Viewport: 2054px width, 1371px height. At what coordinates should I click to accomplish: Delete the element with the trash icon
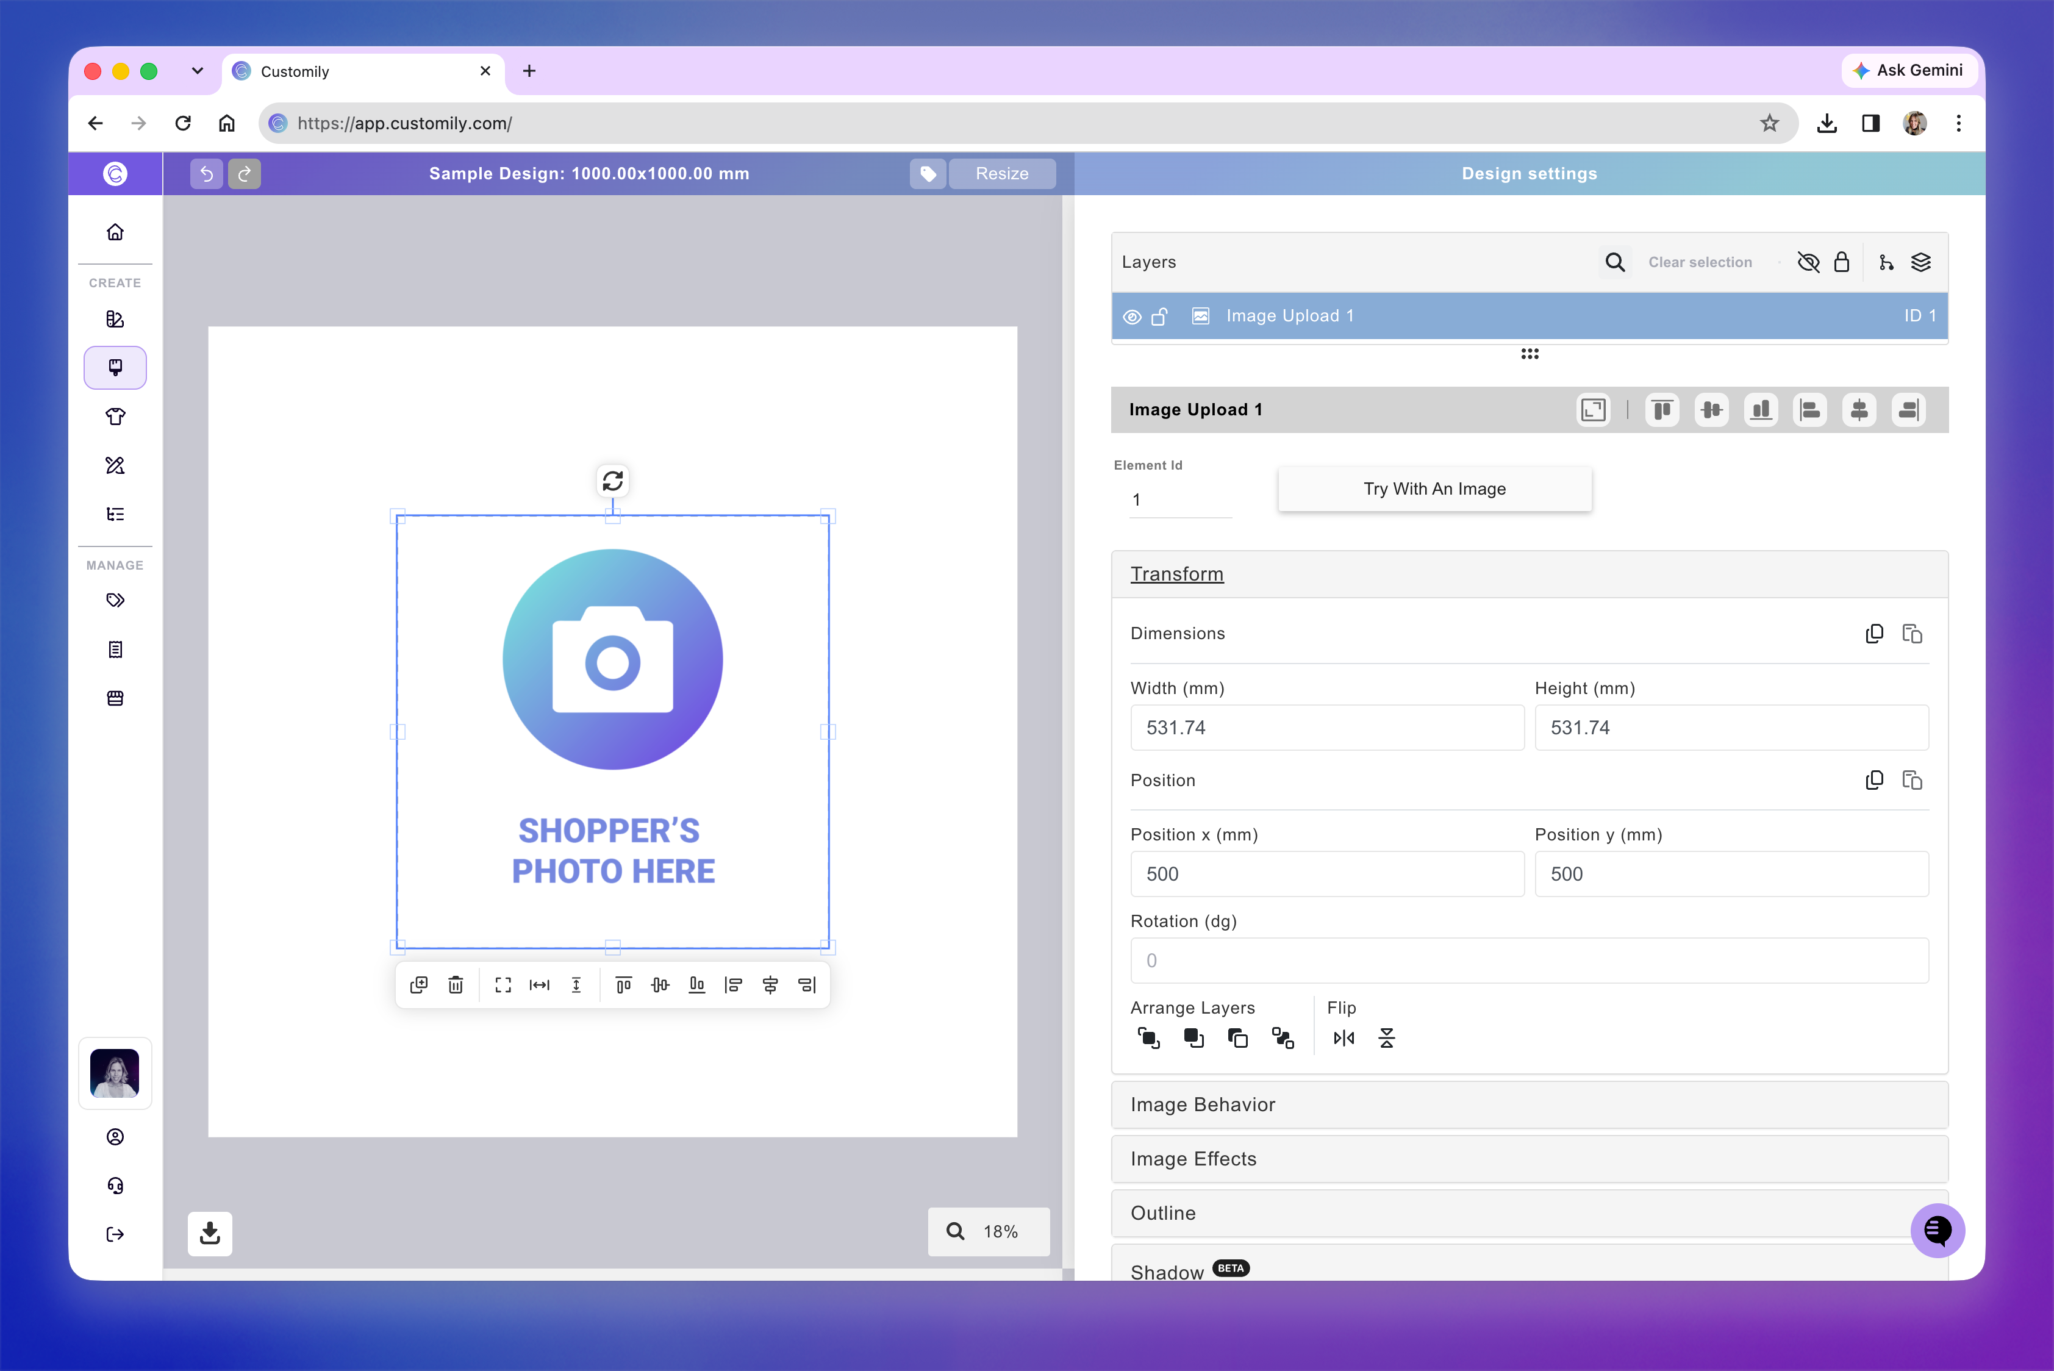point(456,984)
